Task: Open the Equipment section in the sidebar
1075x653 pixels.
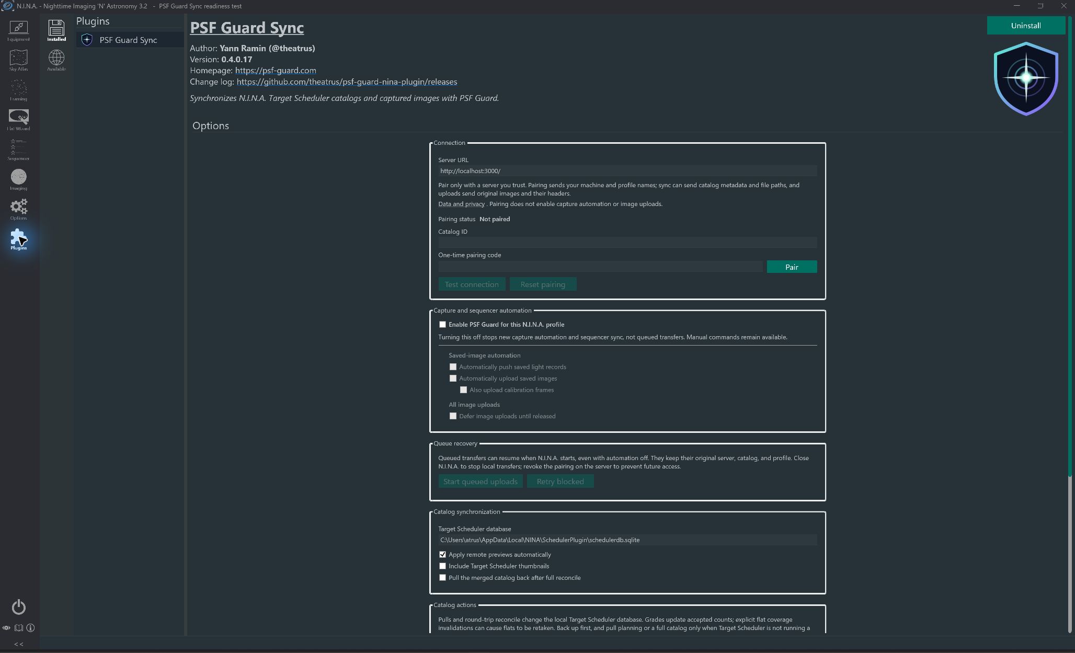Action: pyautogui.click(x=18, y=31)
